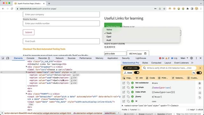Click the plus icon beside selector search
The width and height of the screenshot is (204, 115).
[200, 68]
